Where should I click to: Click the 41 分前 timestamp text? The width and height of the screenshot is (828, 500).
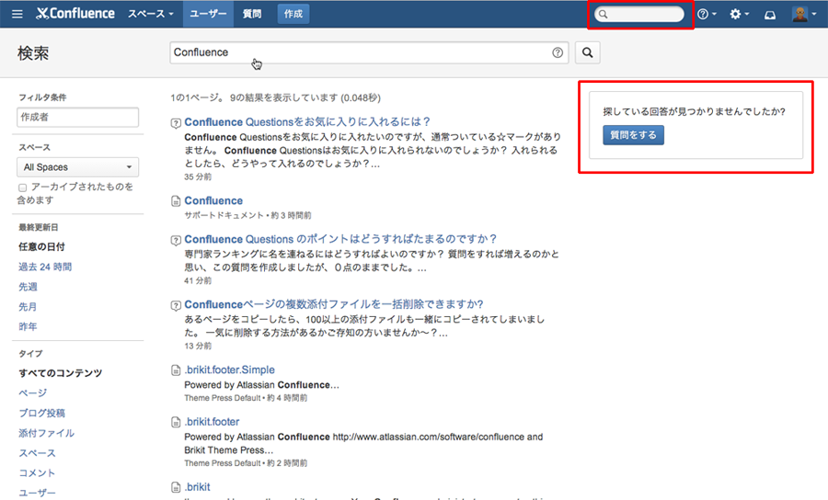click(x=198, y=280)
